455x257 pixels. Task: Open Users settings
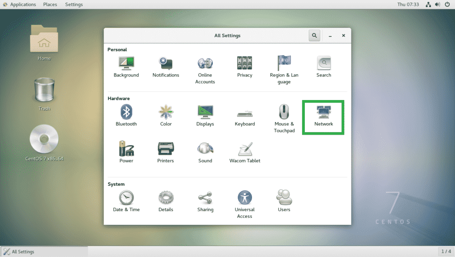click(284, 198)
